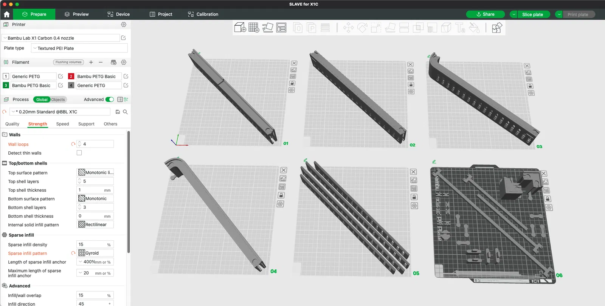Open the Others settings tab

(110, 124)
